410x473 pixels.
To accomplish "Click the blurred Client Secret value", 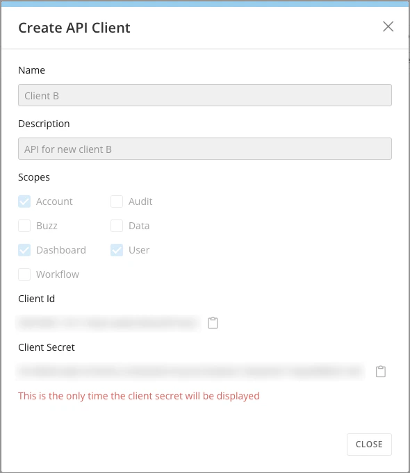I will [190, 372].
